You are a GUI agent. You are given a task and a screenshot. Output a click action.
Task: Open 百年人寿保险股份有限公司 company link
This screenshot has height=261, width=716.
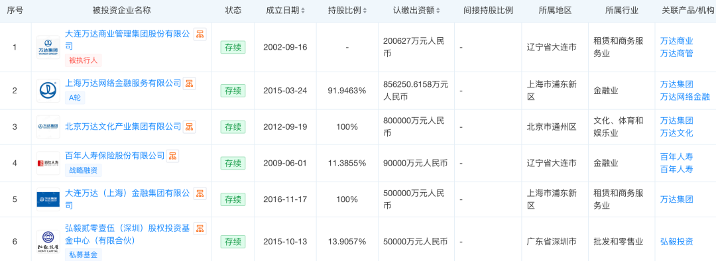(115, 156)
